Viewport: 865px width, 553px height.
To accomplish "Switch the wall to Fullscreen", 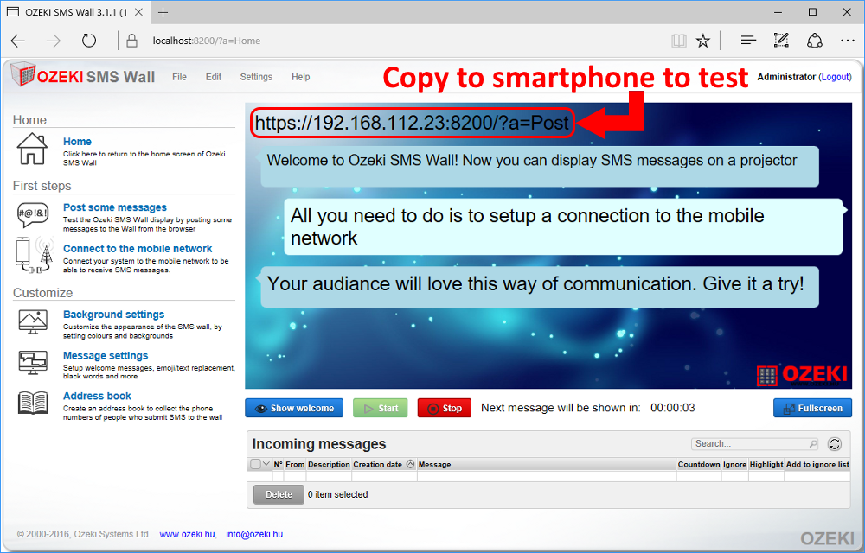I will point(812,408).
